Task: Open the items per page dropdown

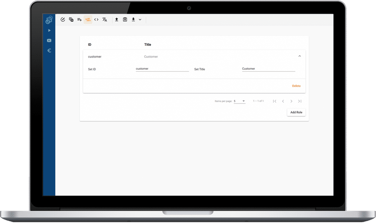Action: coord(240,101)
